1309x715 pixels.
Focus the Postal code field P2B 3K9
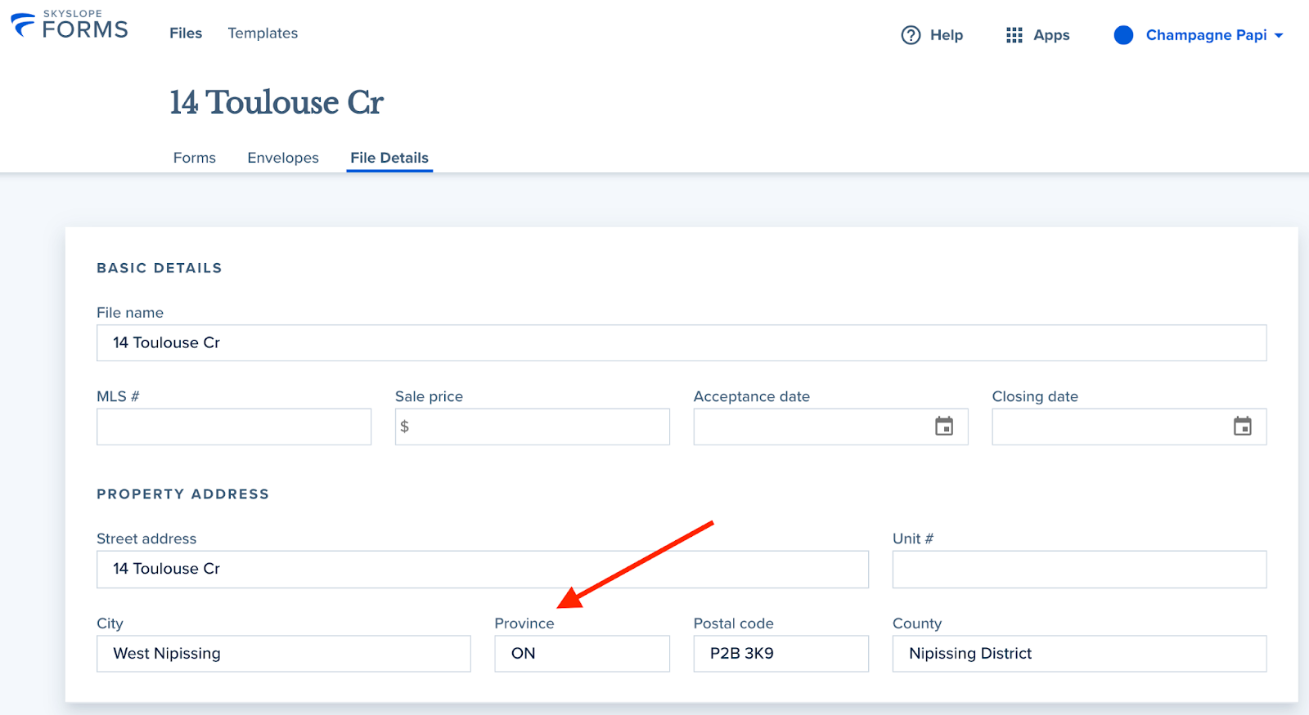781,654
